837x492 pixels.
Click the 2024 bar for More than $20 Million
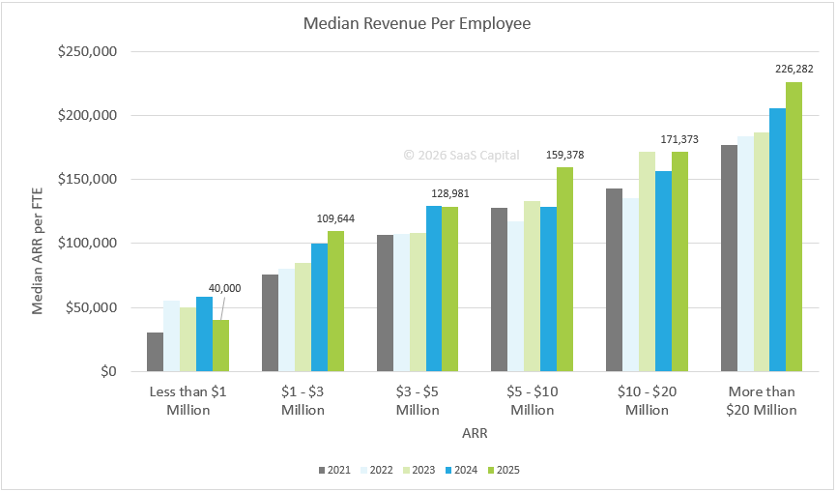click(x=778, y=240)
